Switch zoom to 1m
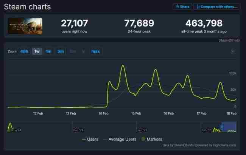Viewport: 246px width, 155px height. pyautogui.click(x=49, y=51)
